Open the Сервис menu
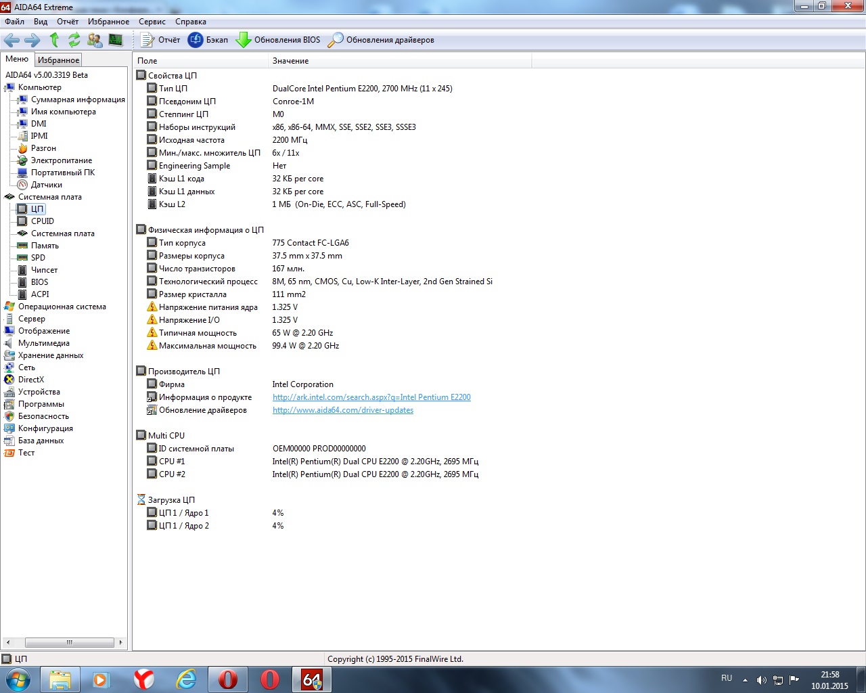The image size is (866, 693). point(152,22)
